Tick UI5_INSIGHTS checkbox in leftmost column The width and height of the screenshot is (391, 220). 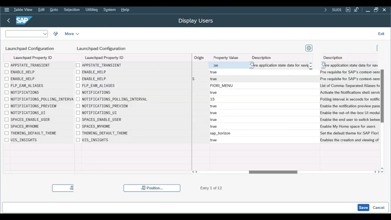(x=7, y=140)
